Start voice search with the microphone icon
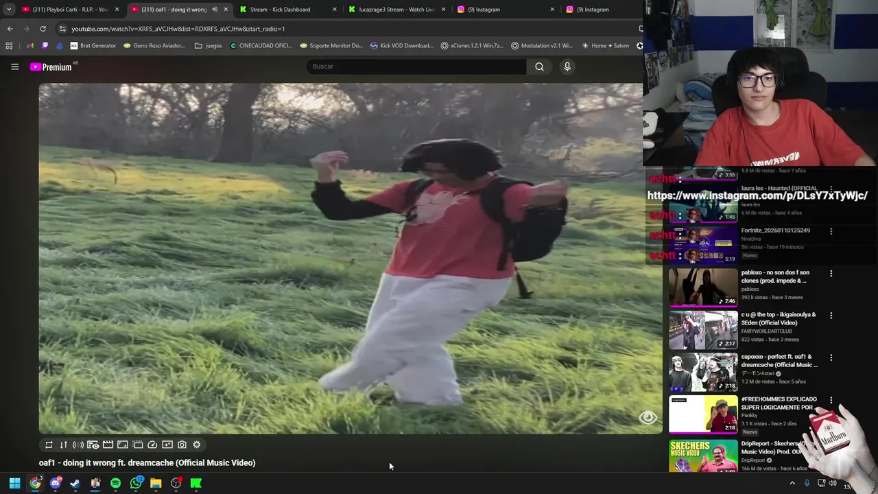The height and width of the screenshot is (494, 878). pyautogui.click(x=567, y=67)
